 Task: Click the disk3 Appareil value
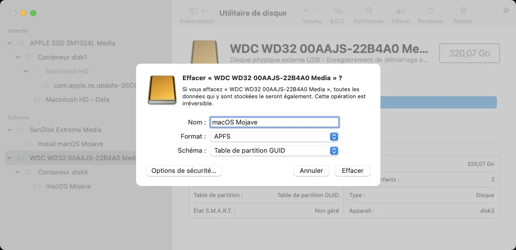point(487,211)
